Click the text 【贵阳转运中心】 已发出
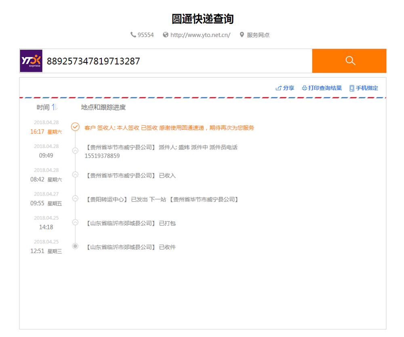The height and width of the screenshot is (337, 404). click(116, 200)
